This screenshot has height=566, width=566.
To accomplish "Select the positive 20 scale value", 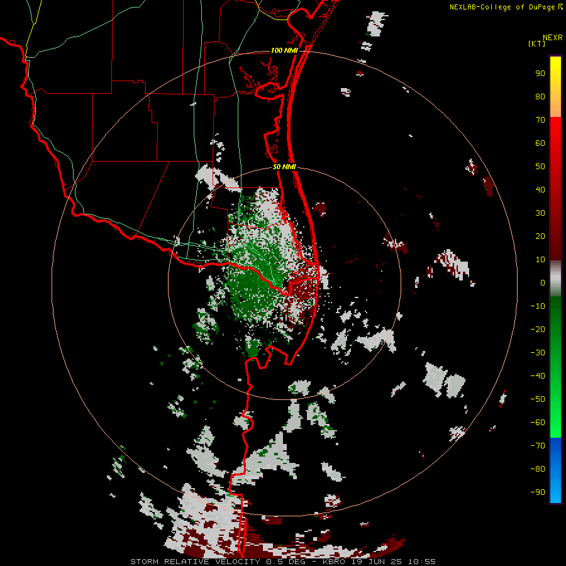I will (x=540, y=236).
